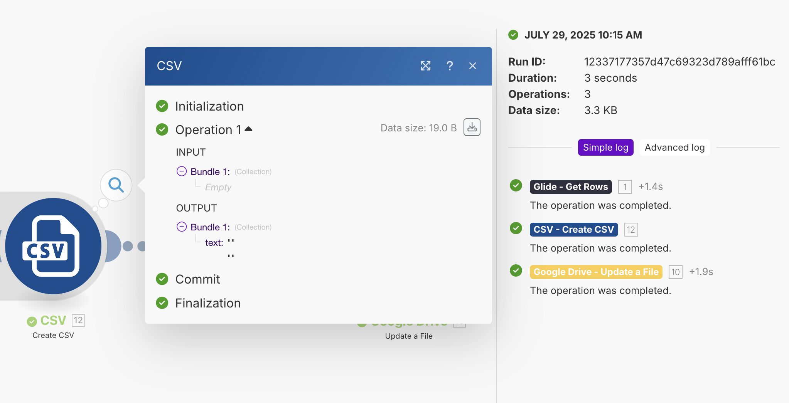Image resolution: width=789 pixels, height=403 pixels.
Task: Open the CSV - Create CSV log entry
Action: (x=573, y=230)
